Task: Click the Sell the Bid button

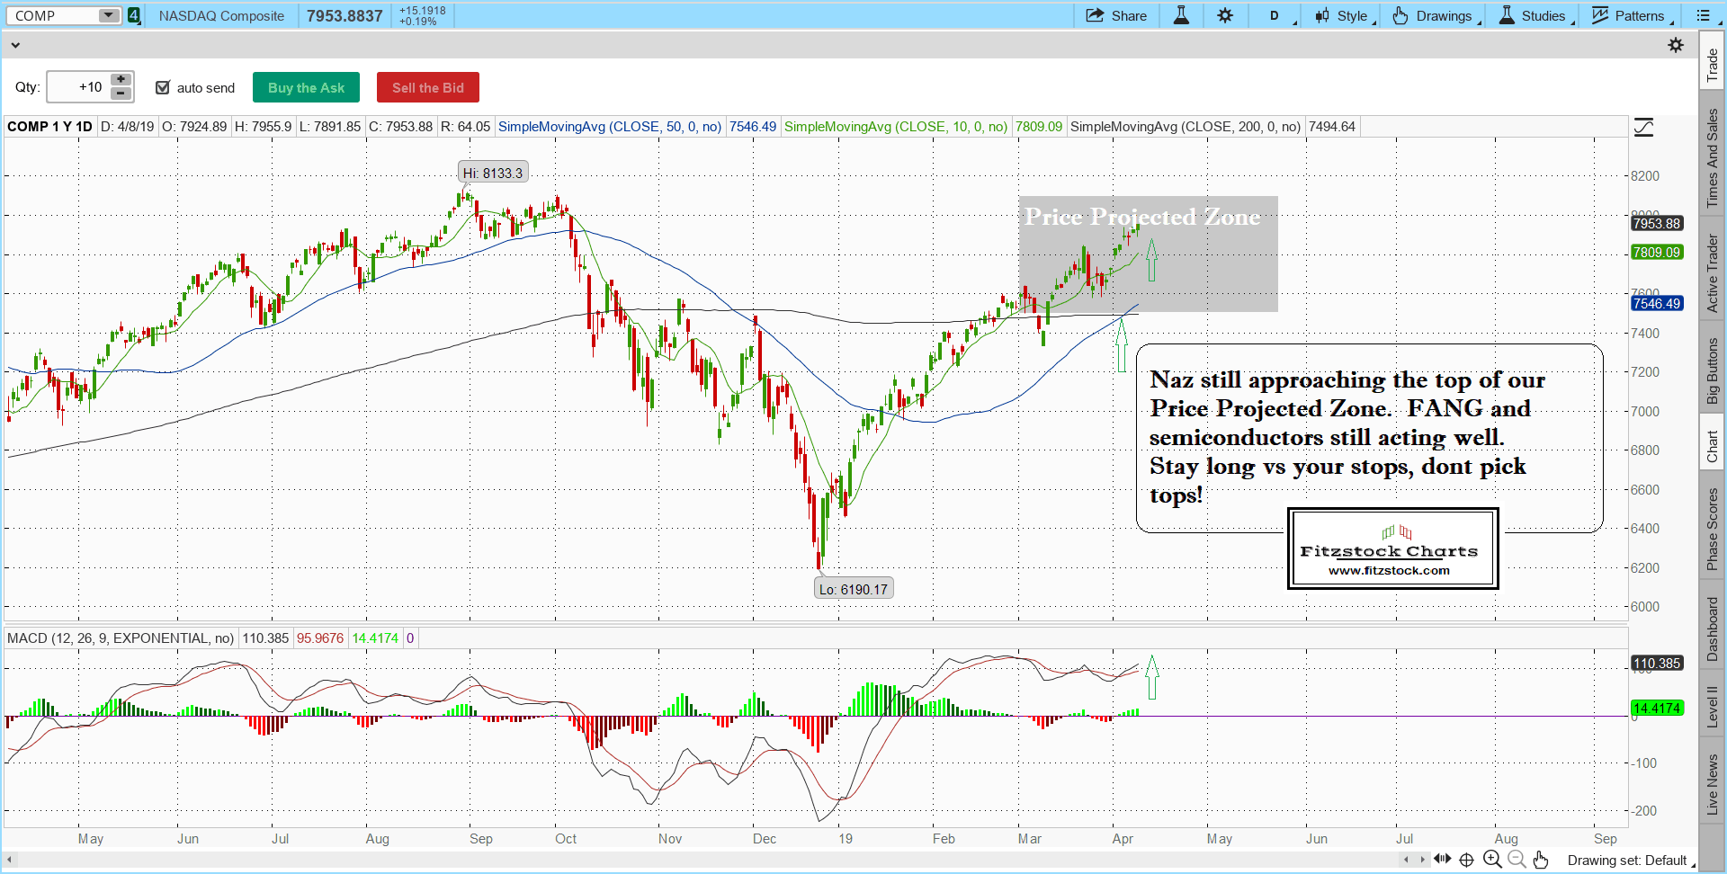Action: [427, 87]
